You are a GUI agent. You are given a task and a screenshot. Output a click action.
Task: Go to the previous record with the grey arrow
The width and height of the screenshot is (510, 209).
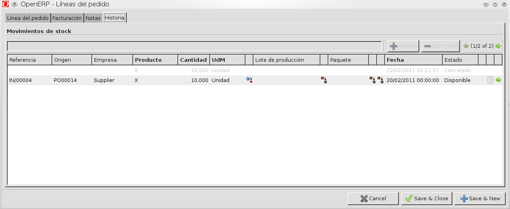coord(466,46)
